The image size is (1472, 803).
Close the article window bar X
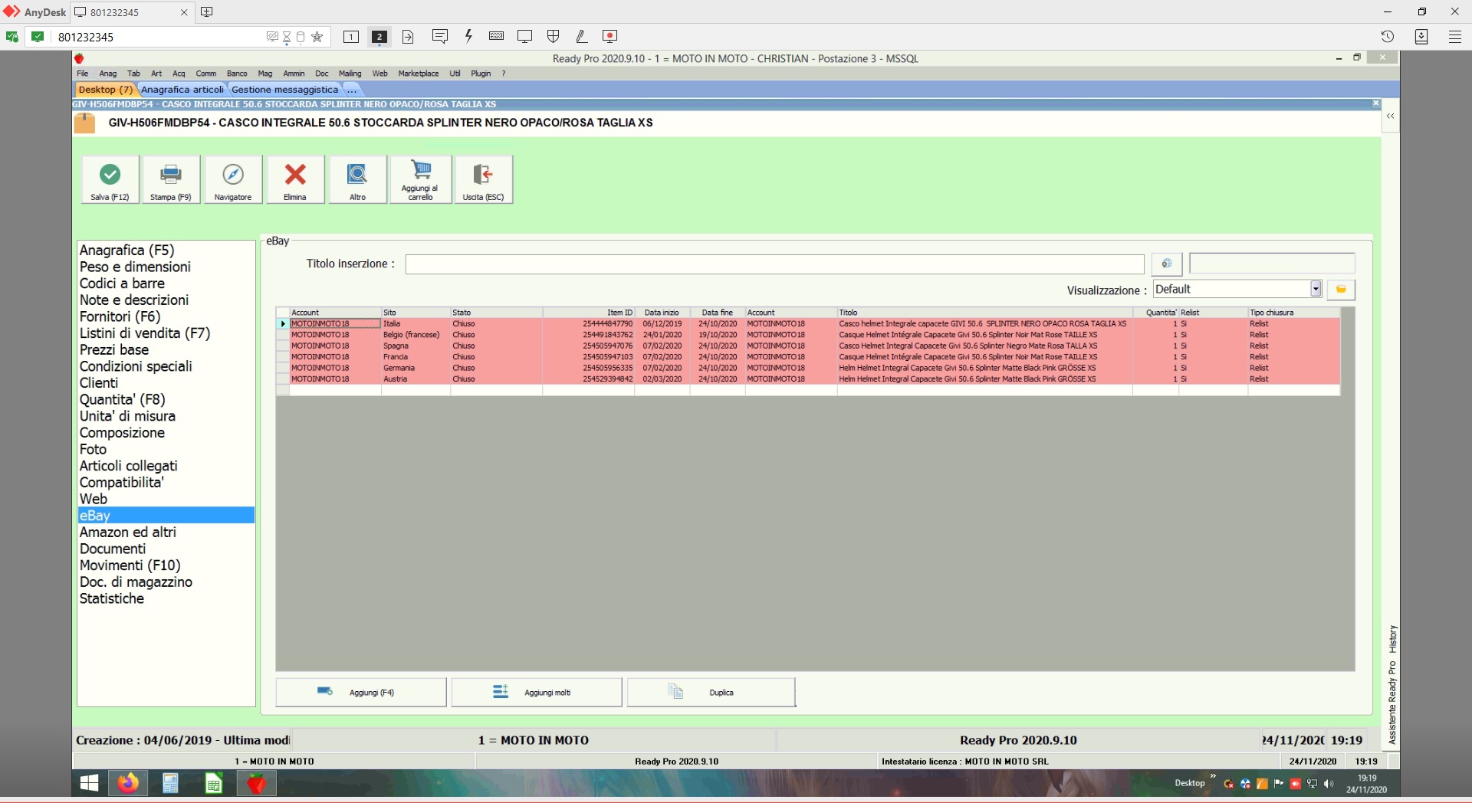(x=1375, y=103)
